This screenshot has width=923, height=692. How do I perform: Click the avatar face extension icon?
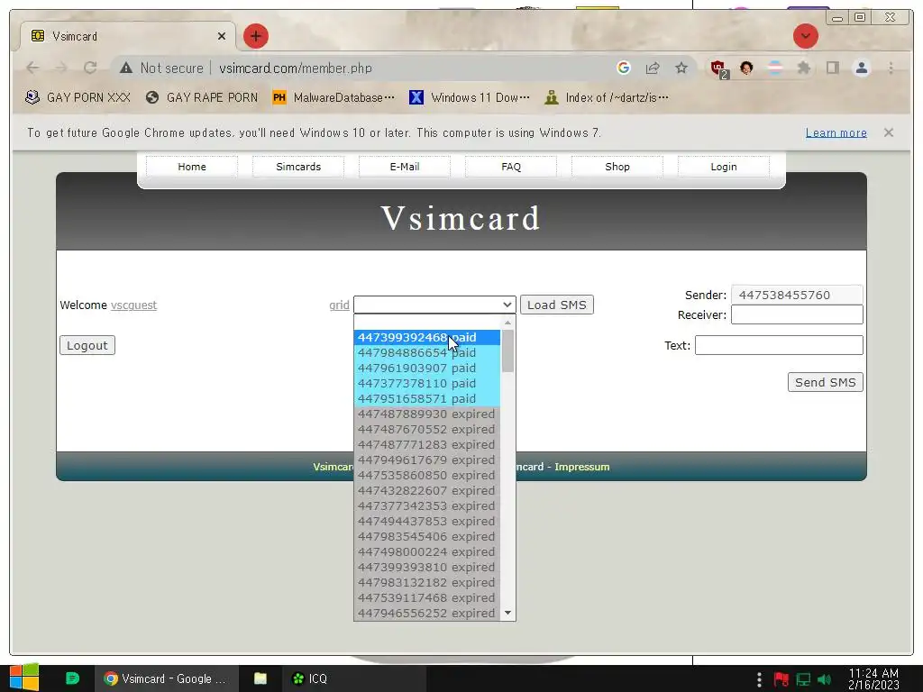[746, 68]
